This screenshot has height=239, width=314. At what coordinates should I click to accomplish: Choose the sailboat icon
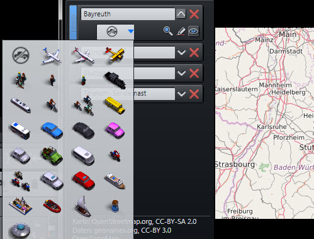pos(83,206)
